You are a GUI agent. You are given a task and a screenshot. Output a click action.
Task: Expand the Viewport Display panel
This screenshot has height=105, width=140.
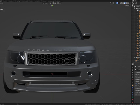point(138,90)
